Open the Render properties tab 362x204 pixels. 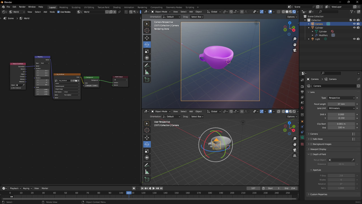coord(302,86)
